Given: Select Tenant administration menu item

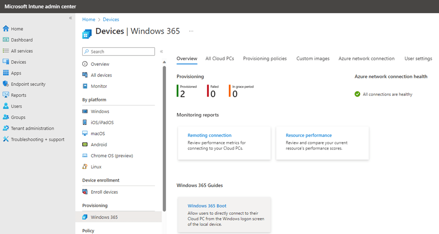Looking at the screenshot, I should point(33,128).
